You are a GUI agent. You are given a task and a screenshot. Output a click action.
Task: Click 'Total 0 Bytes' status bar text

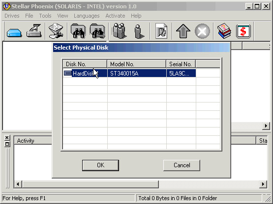pos(178,198)
